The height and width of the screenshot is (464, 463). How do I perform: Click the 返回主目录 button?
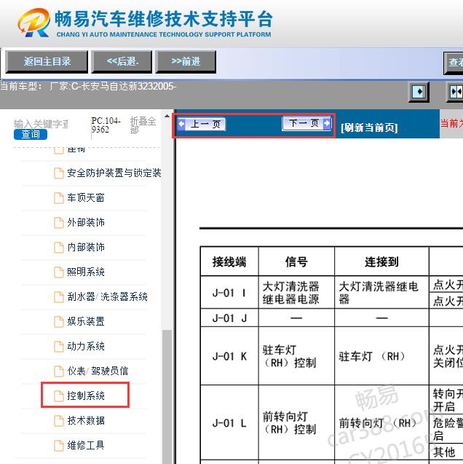(47, 61)
